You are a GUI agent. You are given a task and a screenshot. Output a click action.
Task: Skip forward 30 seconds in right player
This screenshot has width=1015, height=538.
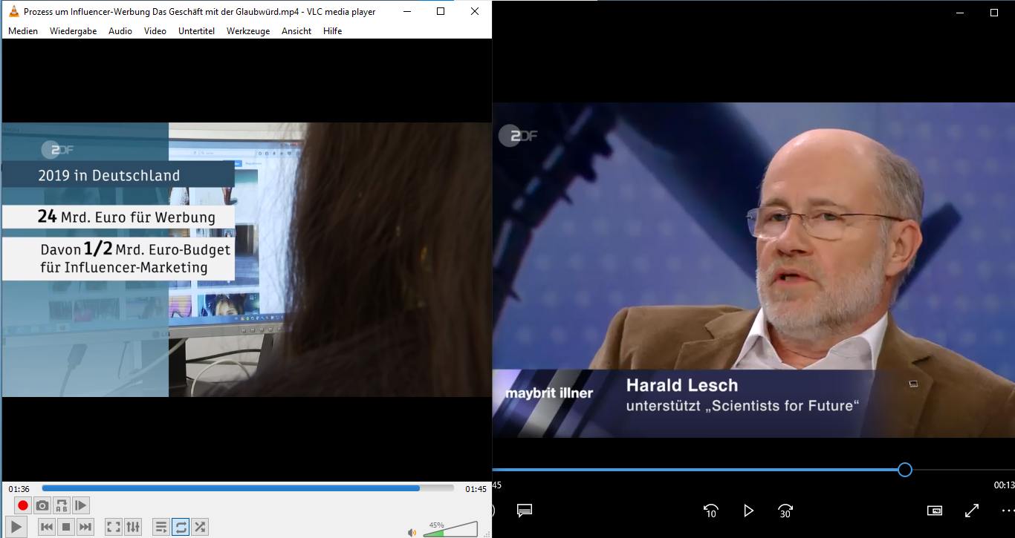click(x=785, y=511)
